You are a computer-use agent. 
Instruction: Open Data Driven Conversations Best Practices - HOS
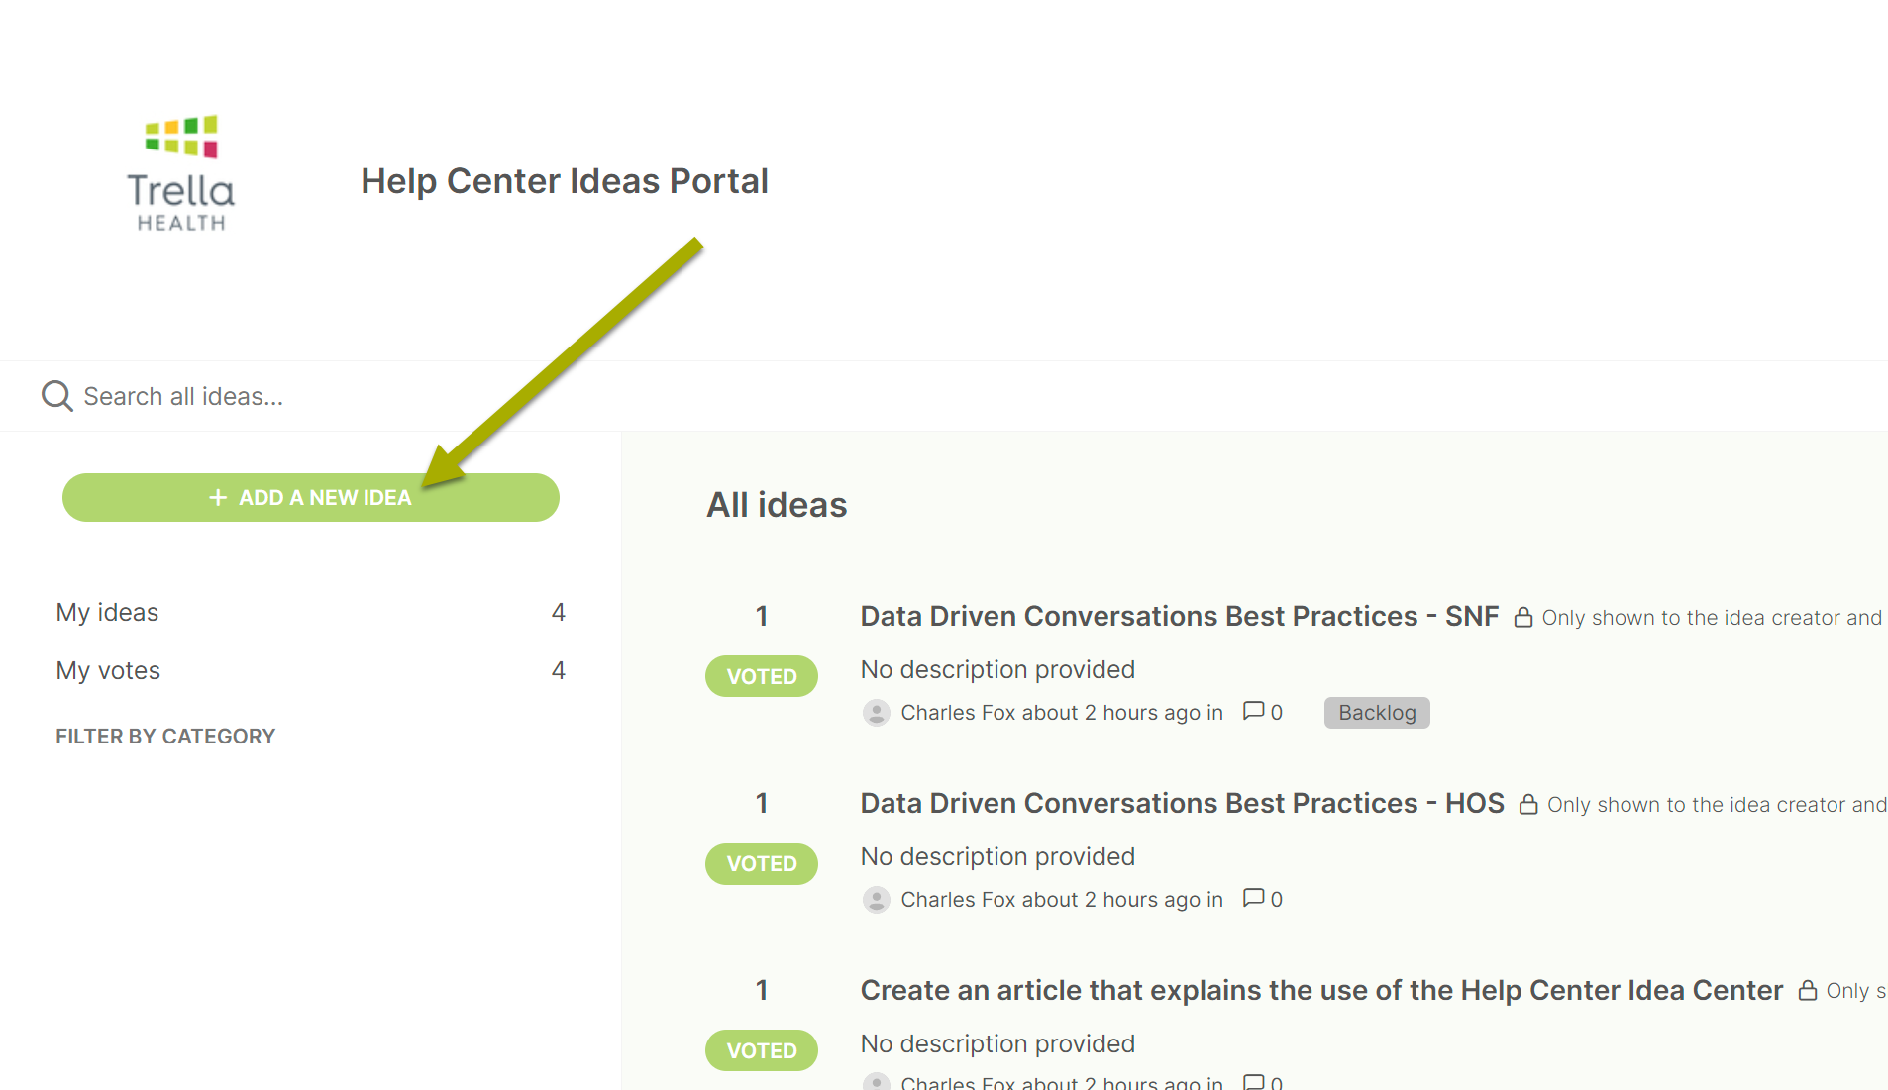pyautogui.click(x=1182, y=803)
